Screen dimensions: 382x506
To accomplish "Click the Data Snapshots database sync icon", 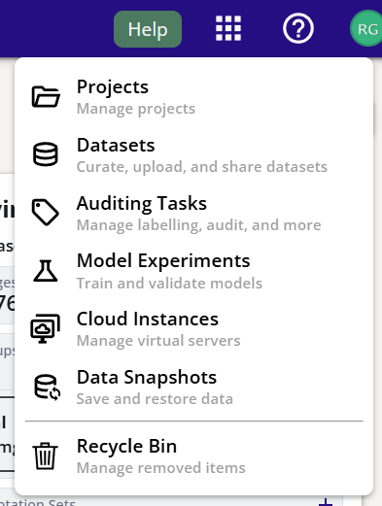I will click(47, 387).
